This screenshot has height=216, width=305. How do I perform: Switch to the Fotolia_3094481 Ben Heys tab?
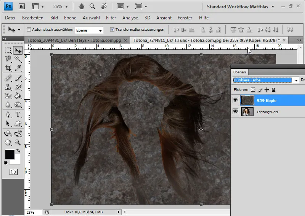point(74,40)
